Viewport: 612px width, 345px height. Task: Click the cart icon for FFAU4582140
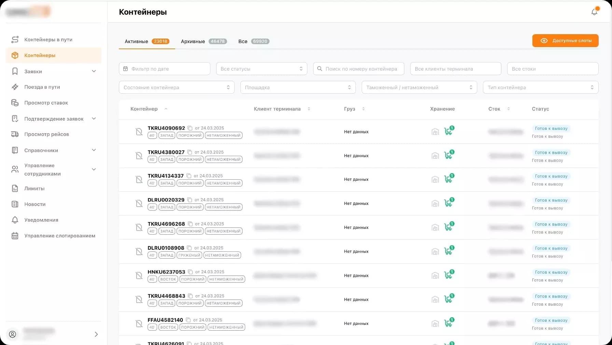tap(448, 323)
